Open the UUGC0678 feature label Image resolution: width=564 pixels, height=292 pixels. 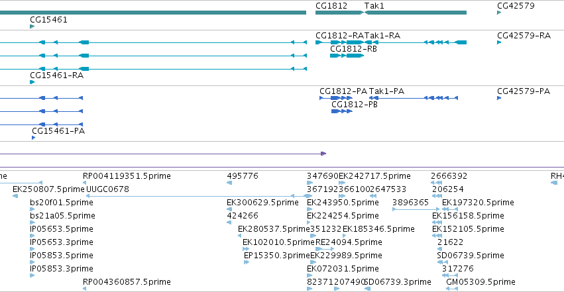click(x=107, y=189)
